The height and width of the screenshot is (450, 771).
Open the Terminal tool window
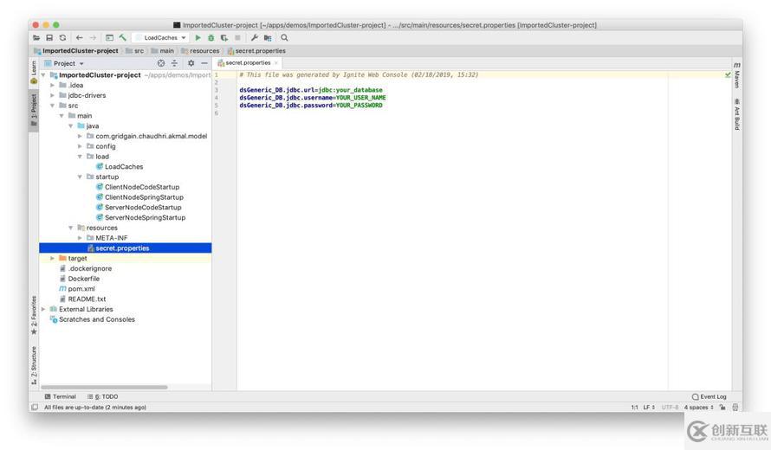click(x=60, y=396)
